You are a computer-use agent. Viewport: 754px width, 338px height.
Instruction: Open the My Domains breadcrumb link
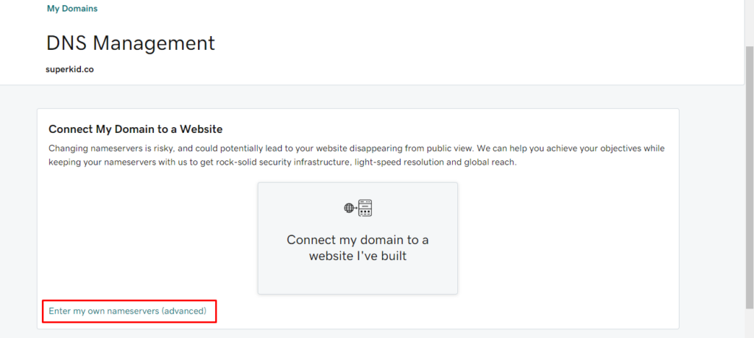click(x=72, y=9)
